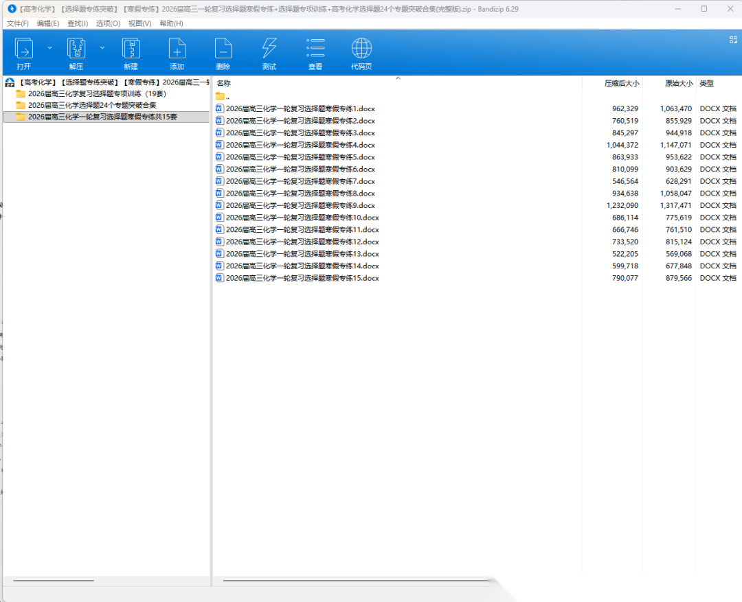Click the 删除 (Delete) toolbar icon
Viewport: 742px width, 602px height.
[x=223, y=49]
